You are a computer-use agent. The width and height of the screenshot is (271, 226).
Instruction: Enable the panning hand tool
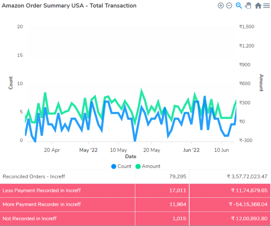pyautogui.click(x=248, y=6)
